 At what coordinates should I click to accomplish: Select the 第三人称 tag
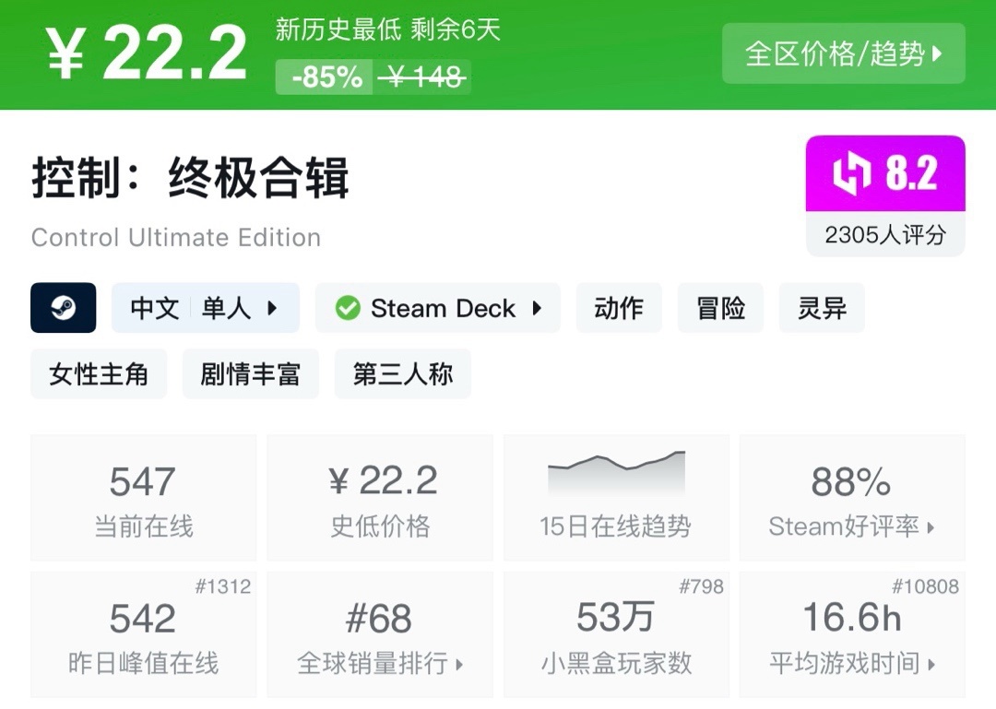pyautogui.click(x=402, y=373)
